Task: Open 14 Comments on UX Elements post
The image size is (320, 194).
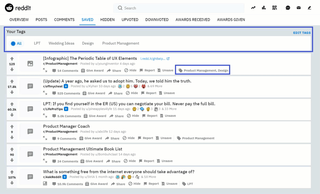Action: pos(65,70)
